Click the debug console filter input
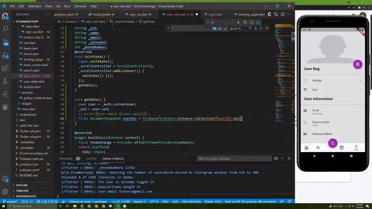 click(234, 158)
